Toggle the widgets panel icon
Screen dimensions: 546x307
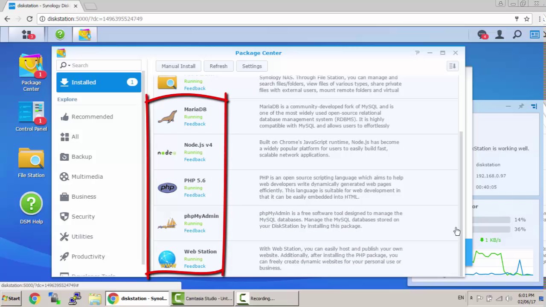534,35
